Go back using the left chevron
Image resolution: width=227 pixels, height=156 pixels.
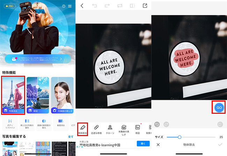(82, 6)
